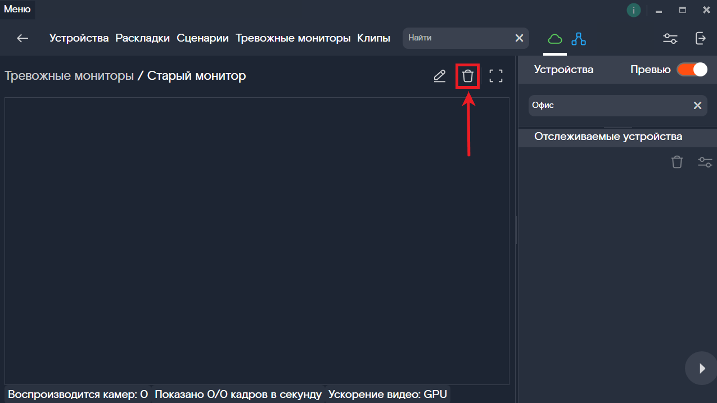
Task: Click Воспроизводится камер: 0 status text
Action: (x=78, y=395)
